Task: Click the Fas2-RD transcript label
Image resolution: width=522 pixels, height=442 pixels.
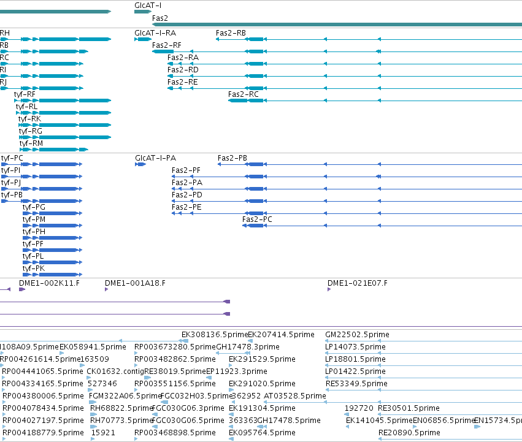Action: [x=183, y=70]
